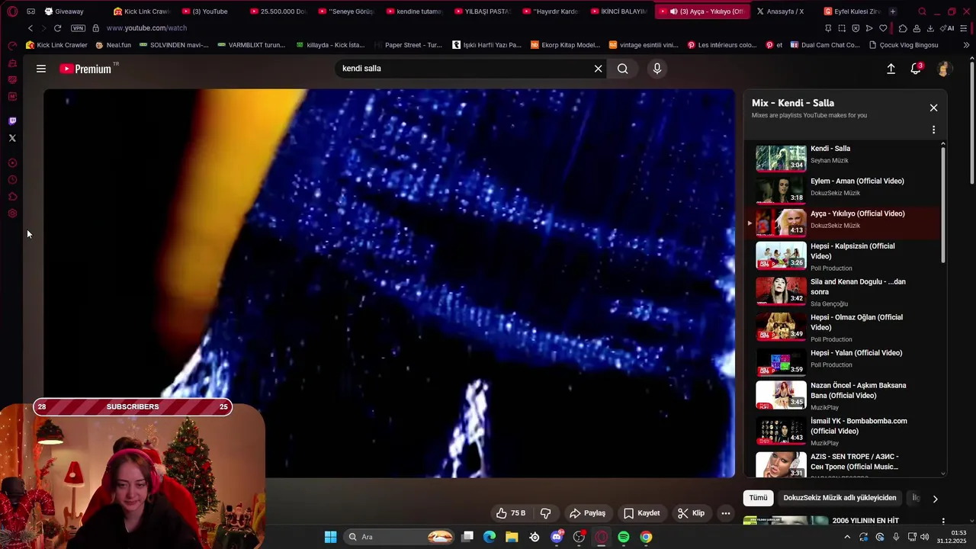Open the YouTube upload/create button
This screenshot has width=976, height=549.
891,69
